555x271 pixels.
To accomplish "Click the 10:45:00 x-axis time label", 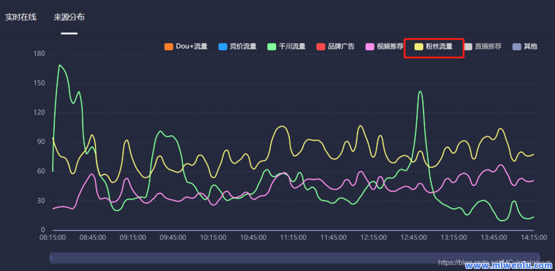I will click(x=253, y=237).
